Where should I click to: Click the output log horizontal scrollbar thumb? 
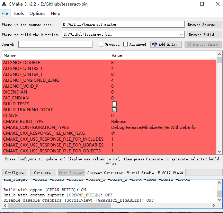tap(59, 205)
